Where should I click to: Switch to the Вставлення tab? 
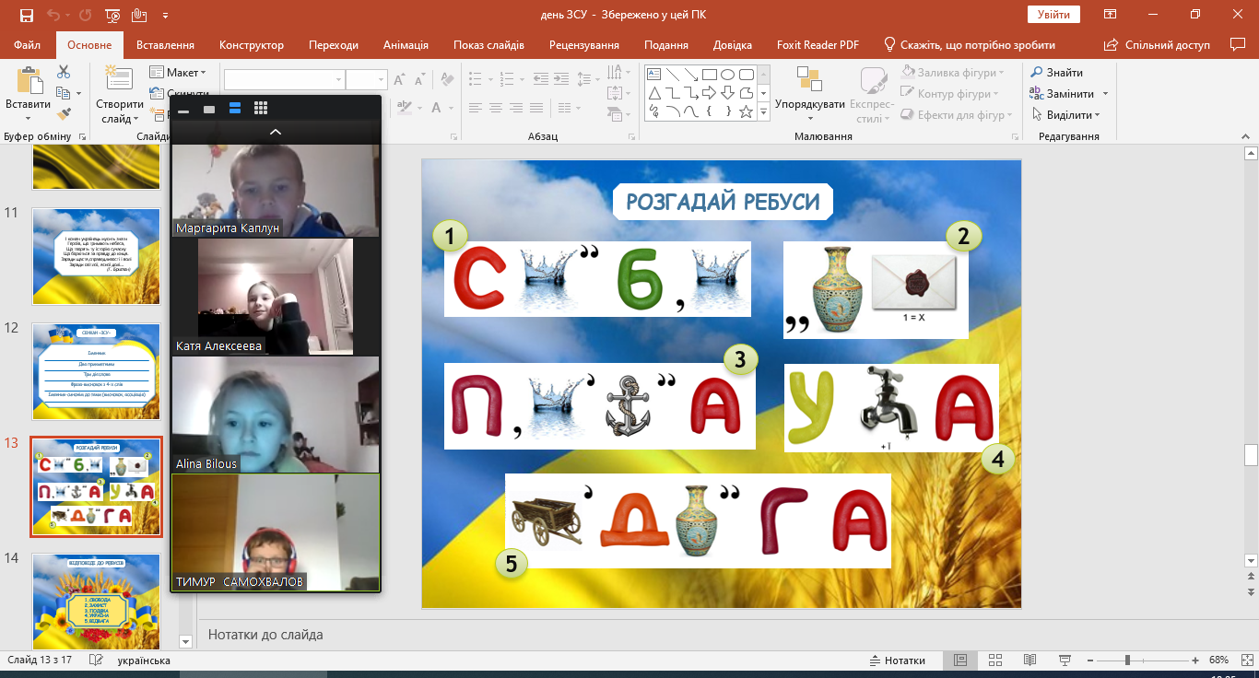[165, 45]
